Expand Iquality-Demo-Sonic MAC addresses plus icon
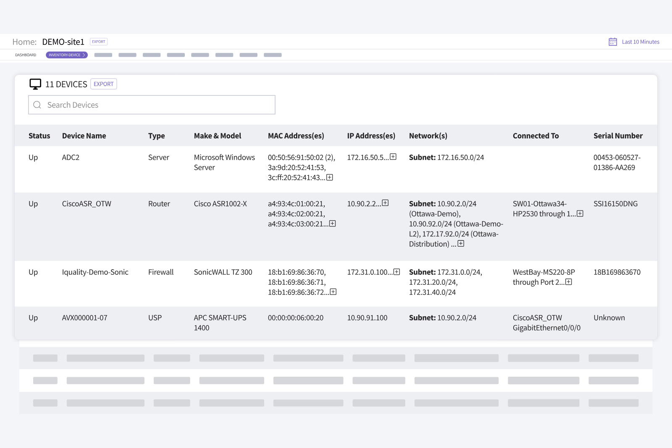 (333, 292)
